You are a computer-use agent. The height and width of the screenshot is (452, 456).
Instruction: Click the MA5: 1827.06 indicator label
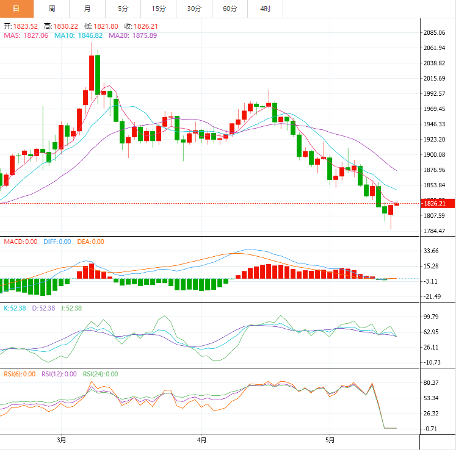tap(26, 35)
